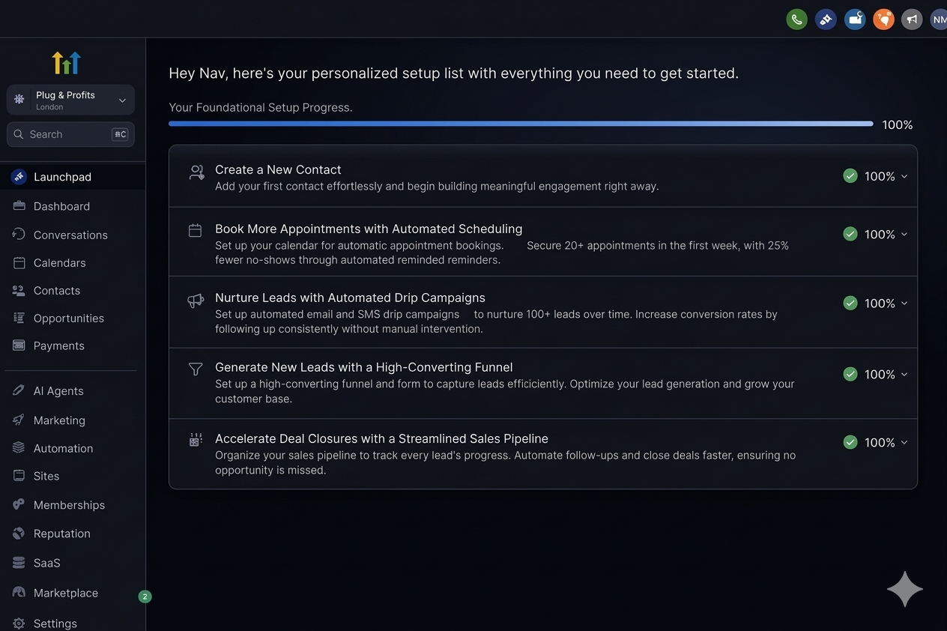Click the AI Agents sidebar icon
The height and width of the screenshot is (631, 947).
click(19, 390)
